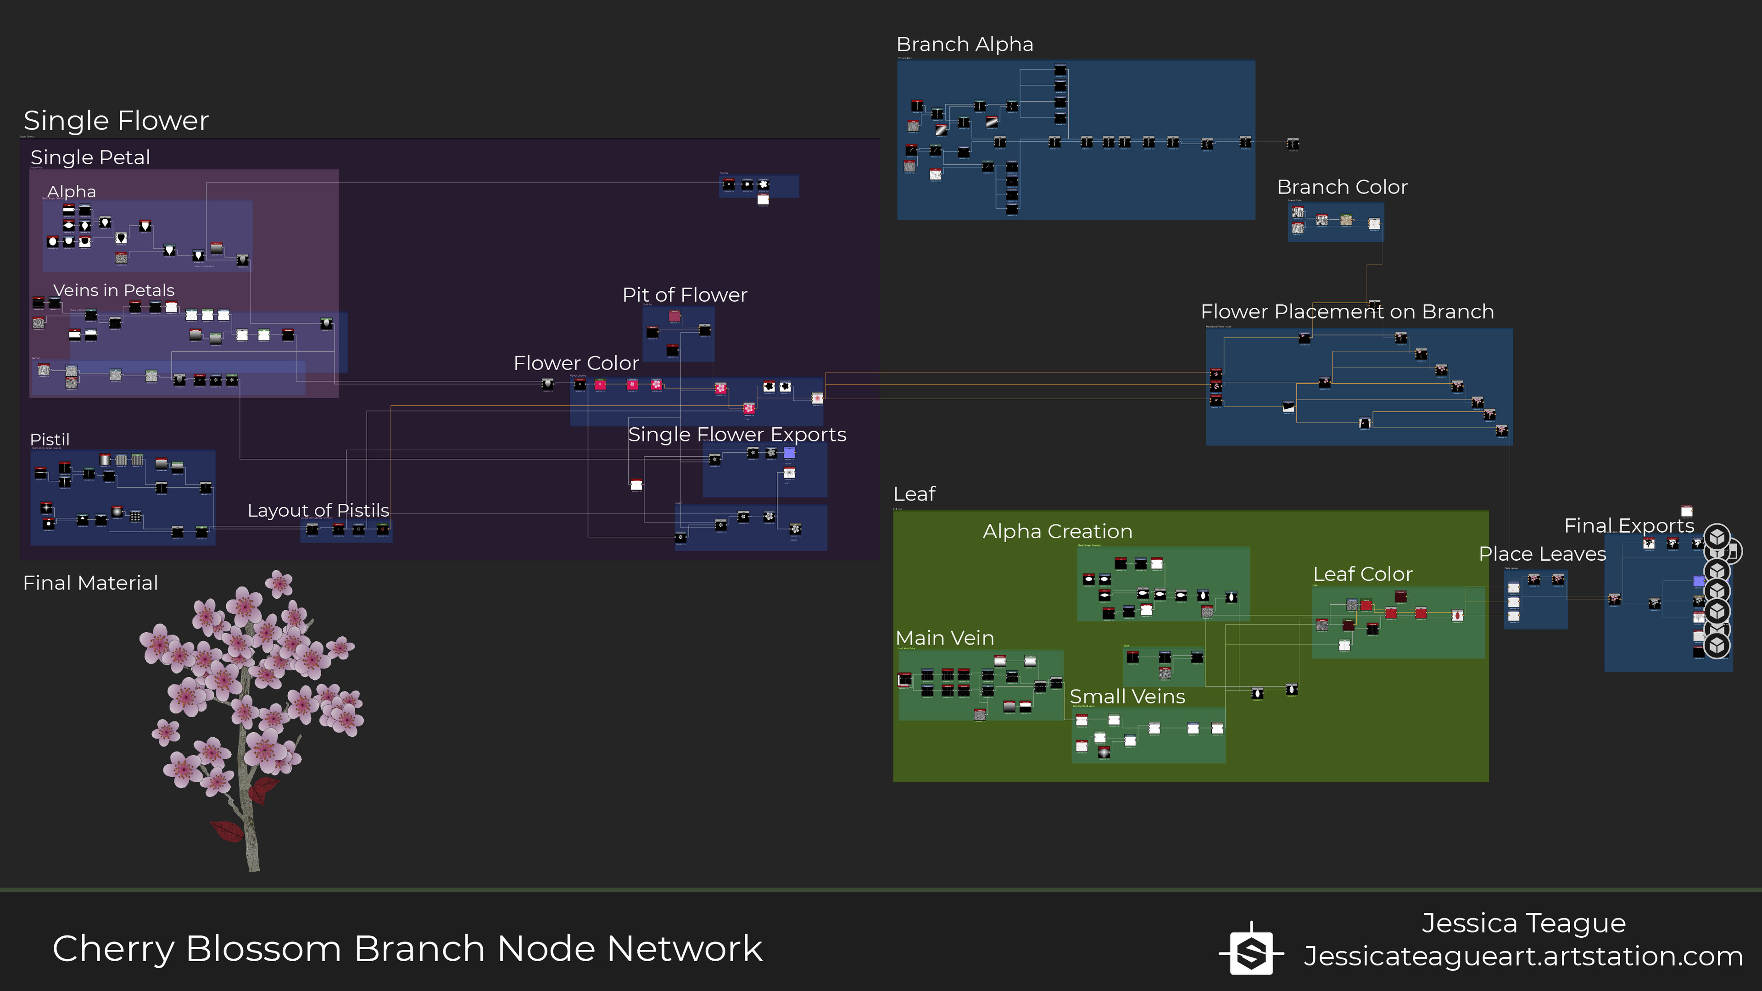
Task: Select the lone white node below Flower Color
Action: (x=636, y=485)
